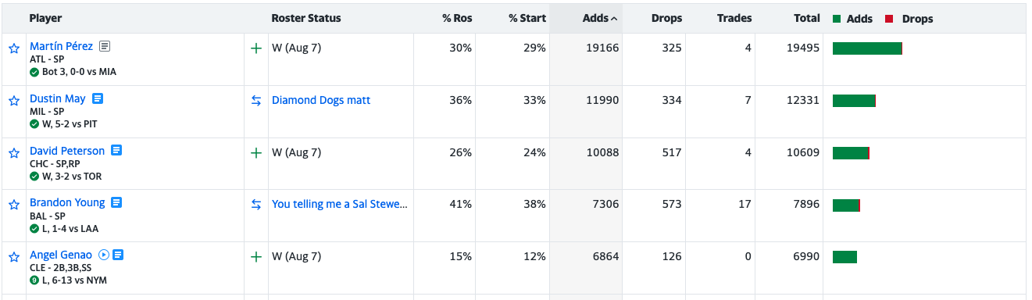Screen dimensions: 1032x300
Task: Click trade arrows icon for Dustin May
Action: tap(255, 101)
